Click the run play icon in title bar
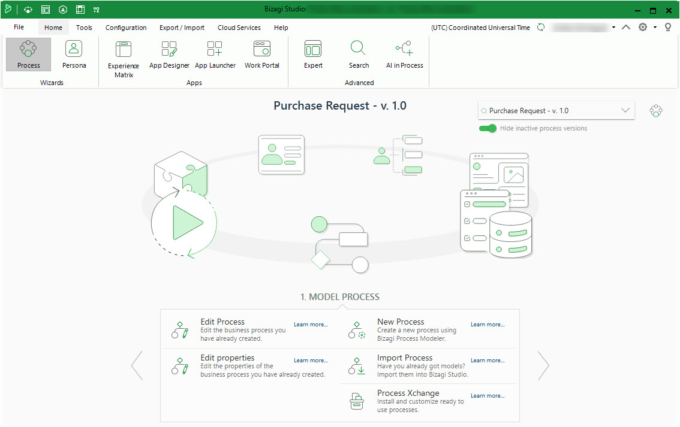The height and width of the screenshot is (427, 680). pos(8,8)
